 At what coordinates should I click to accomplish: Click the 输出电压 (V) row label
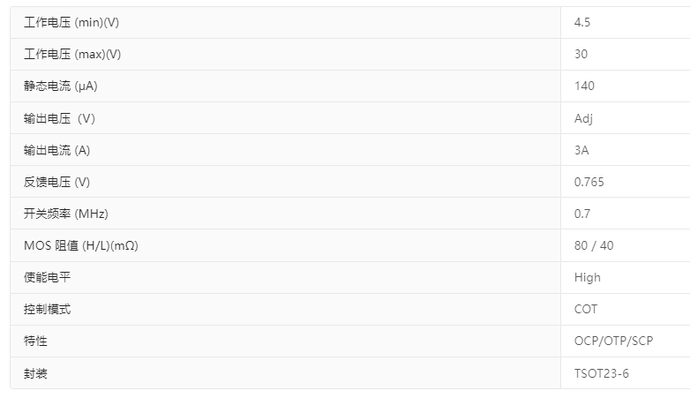59,118
